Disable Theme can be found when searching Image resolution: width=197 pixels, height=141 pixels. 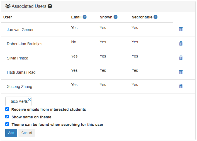pos(7,124)
